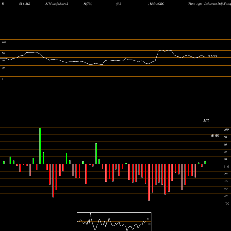Click the MR axis label -100
The image size is (231, 231).
(226, 204)
